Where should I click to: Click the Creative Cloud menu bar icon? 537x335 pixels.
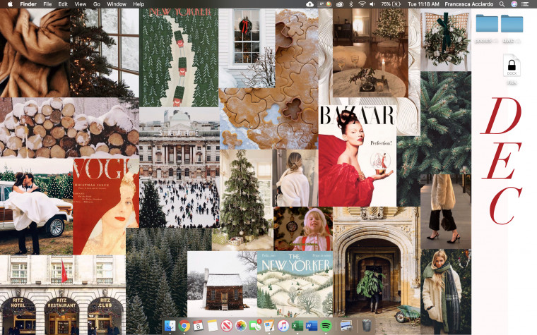click(x=339, y=4)
